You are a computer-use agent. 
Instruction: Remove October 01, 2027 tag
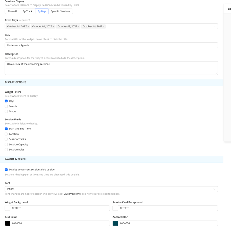coord(28,26)
